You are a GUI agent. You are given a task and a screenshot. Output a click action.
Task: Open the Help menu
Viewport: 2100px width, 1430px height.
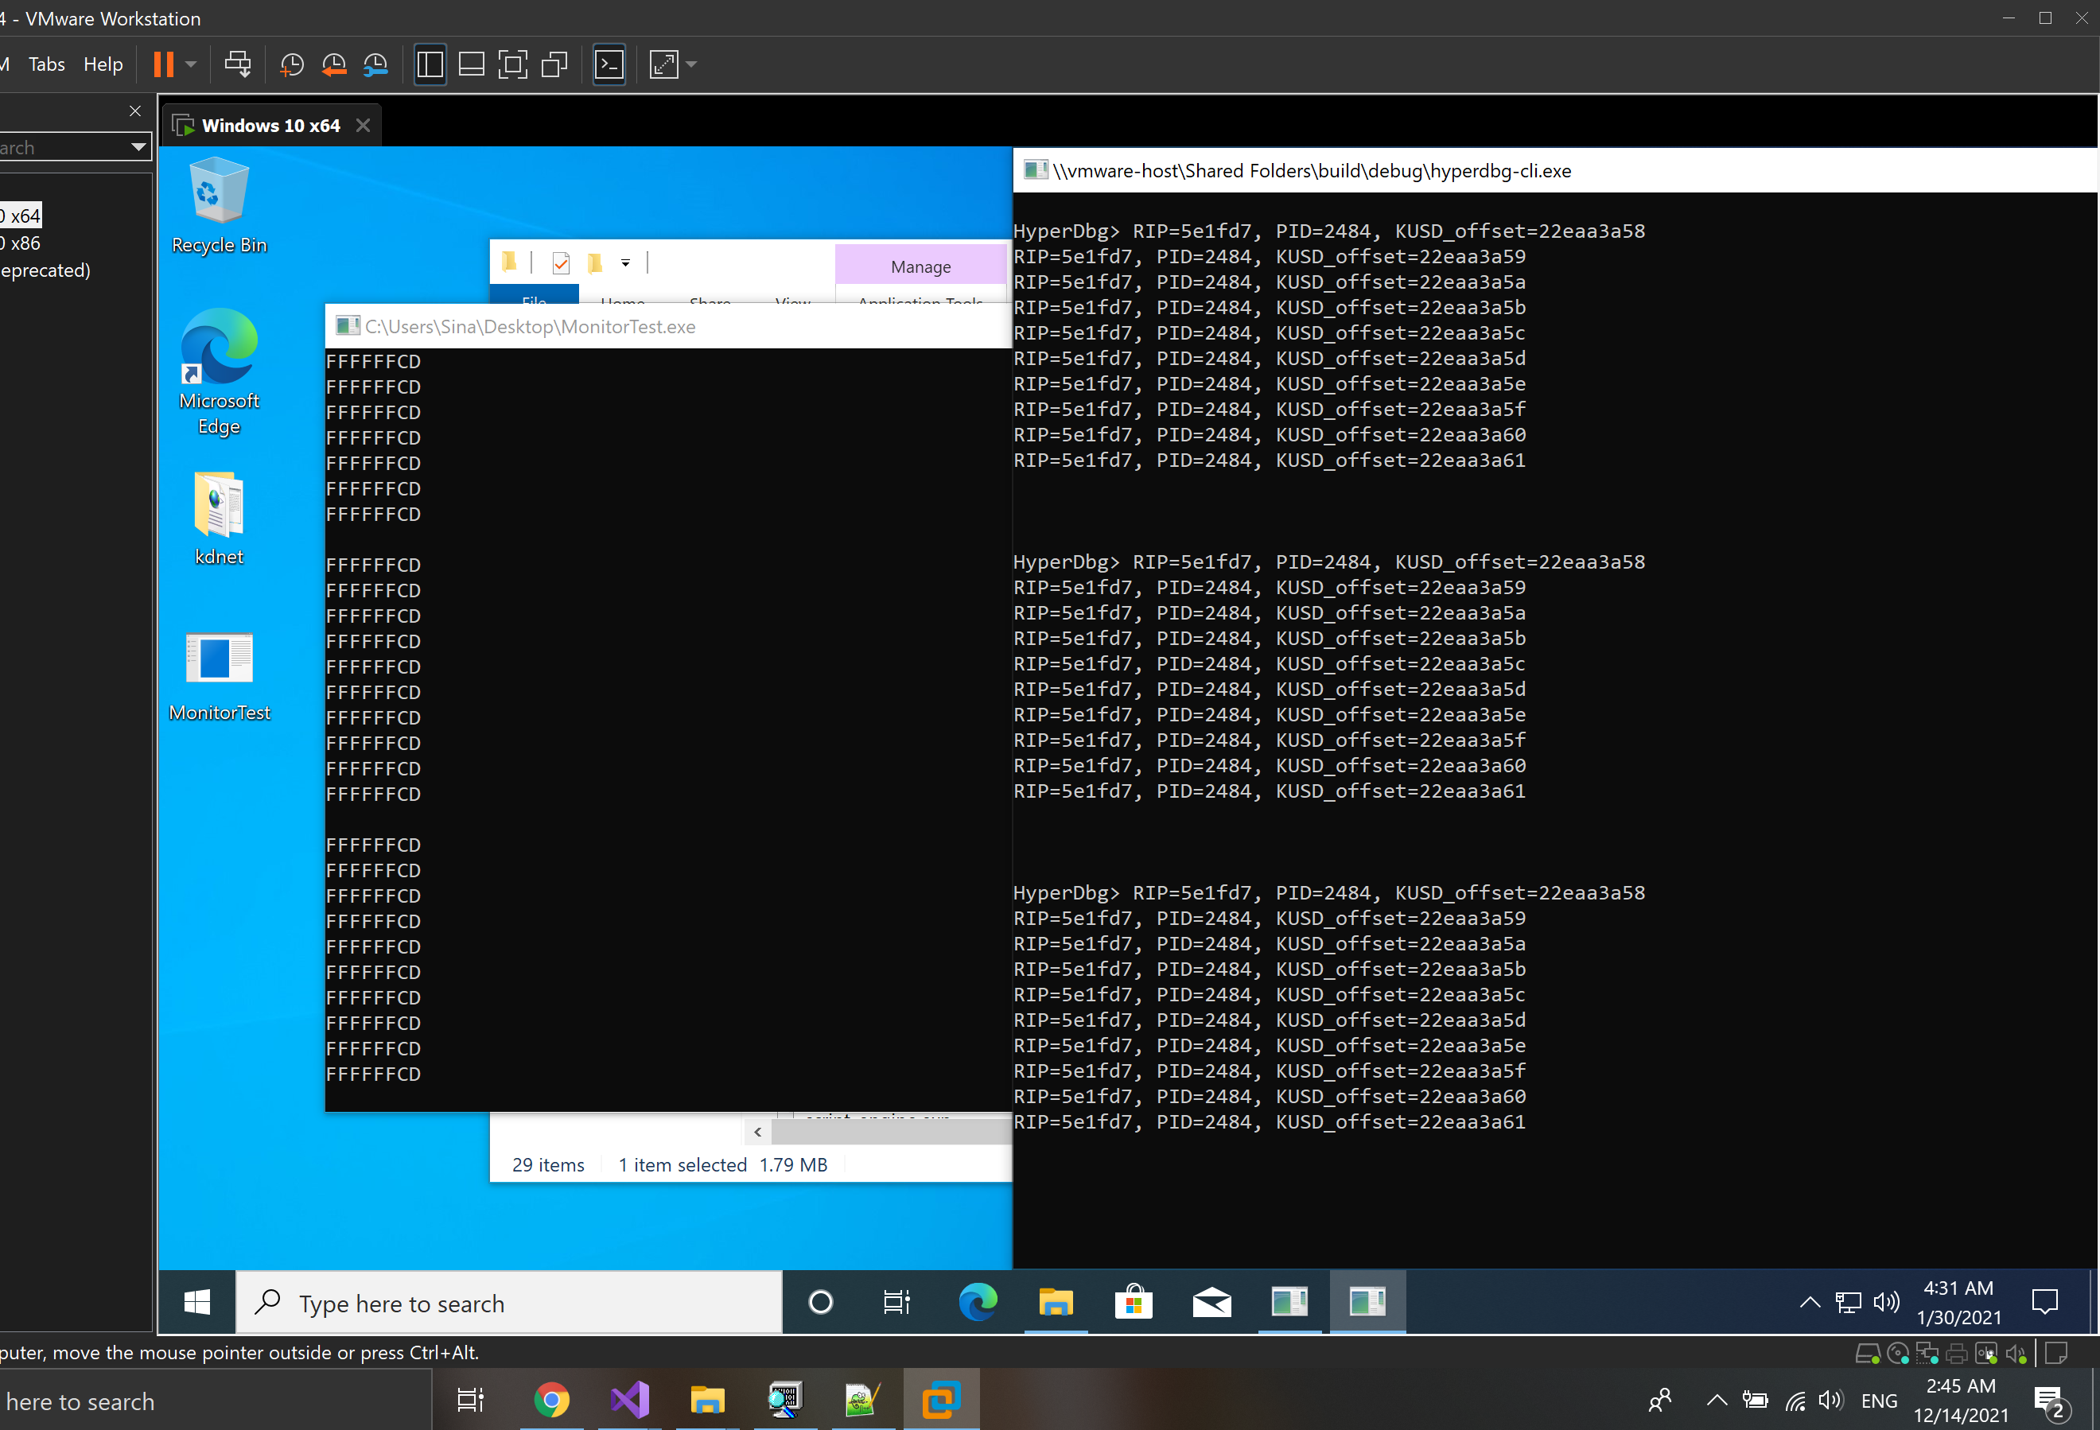click(103, 64)
